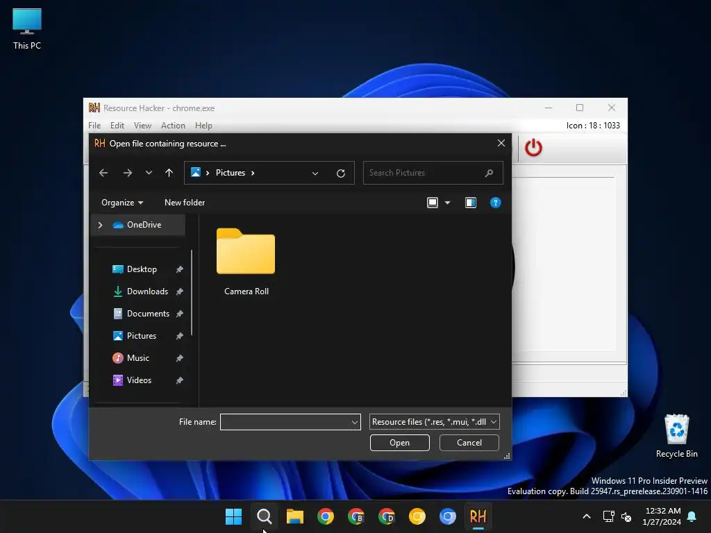Click the pin icon next to Documents
This screenshot has width=711, height=533.
[x=180, y=314]
